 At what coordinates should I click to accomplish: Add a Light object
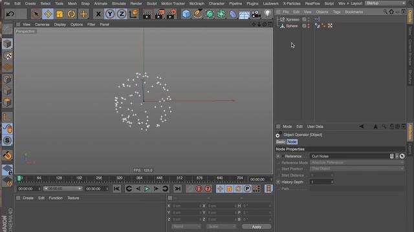(267, 14)
